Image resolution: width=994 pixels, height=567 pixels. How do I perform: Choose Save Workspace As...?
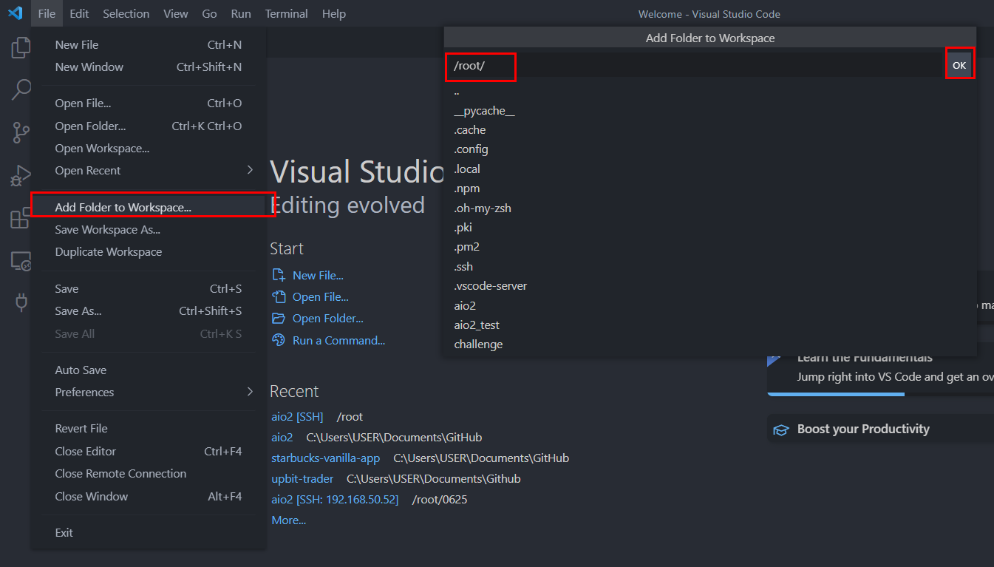(x=149, y=229)
